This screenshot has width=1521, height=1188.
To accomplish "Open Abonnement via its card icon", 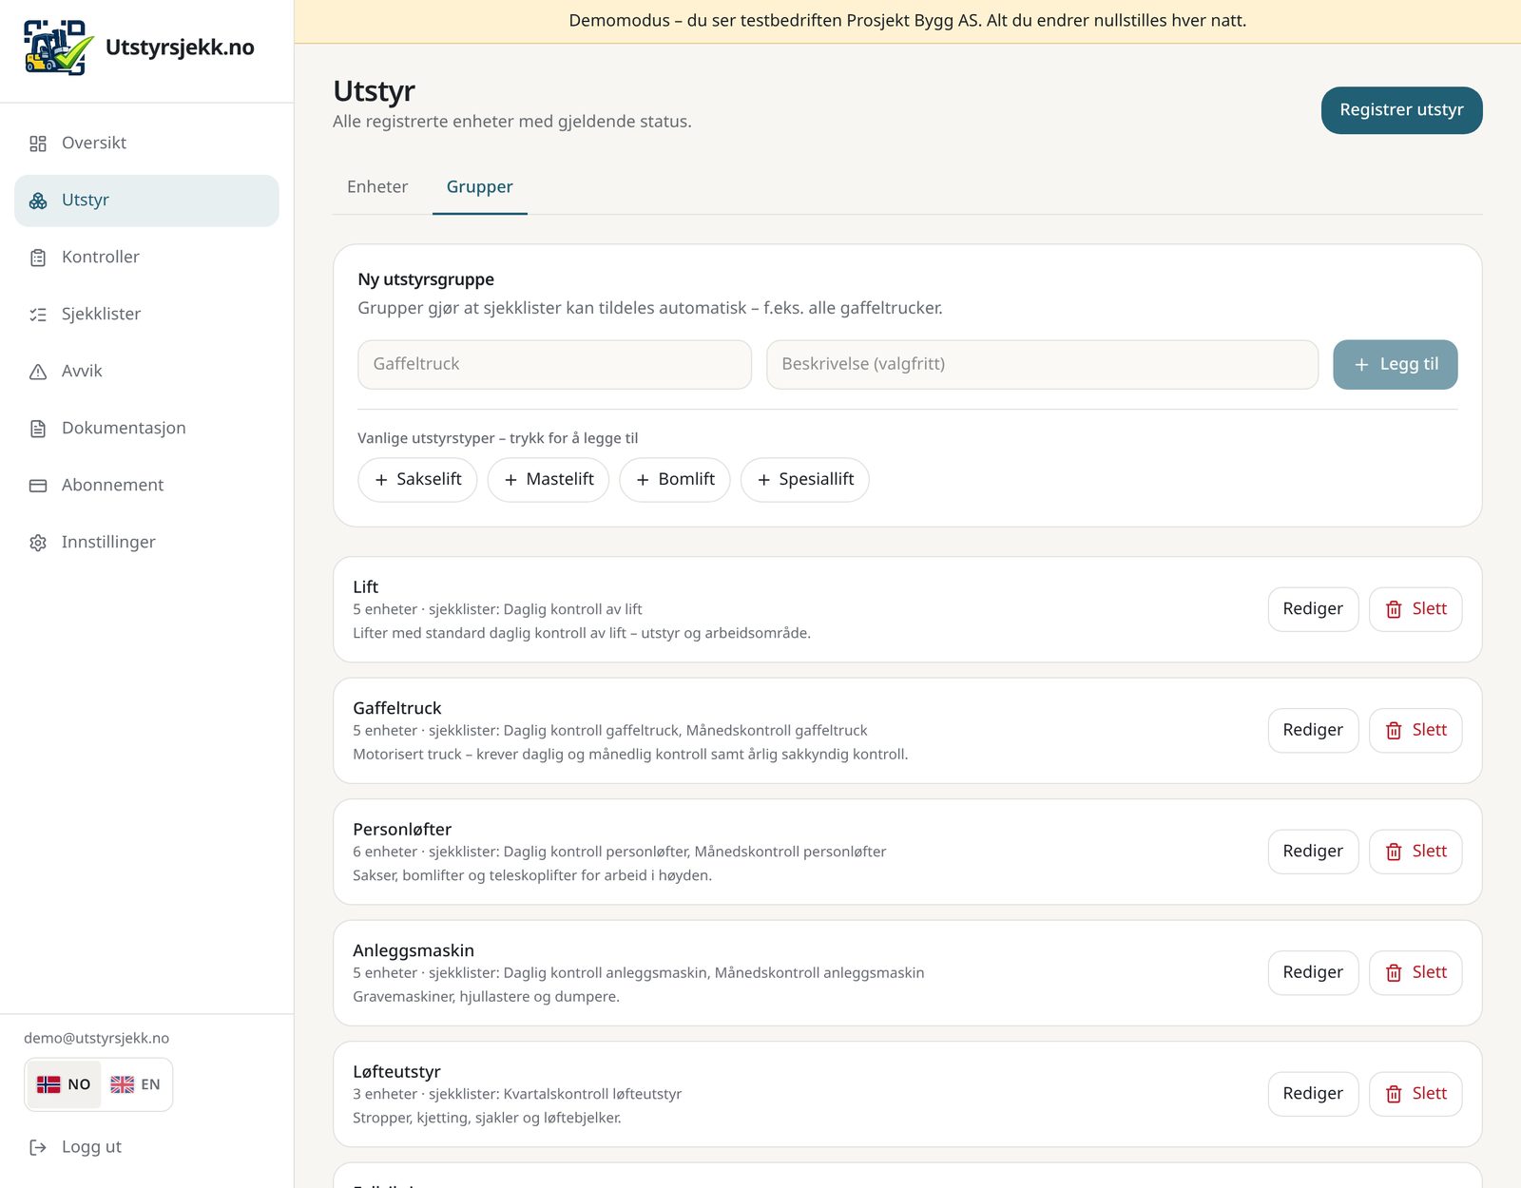I will [38, 486].
